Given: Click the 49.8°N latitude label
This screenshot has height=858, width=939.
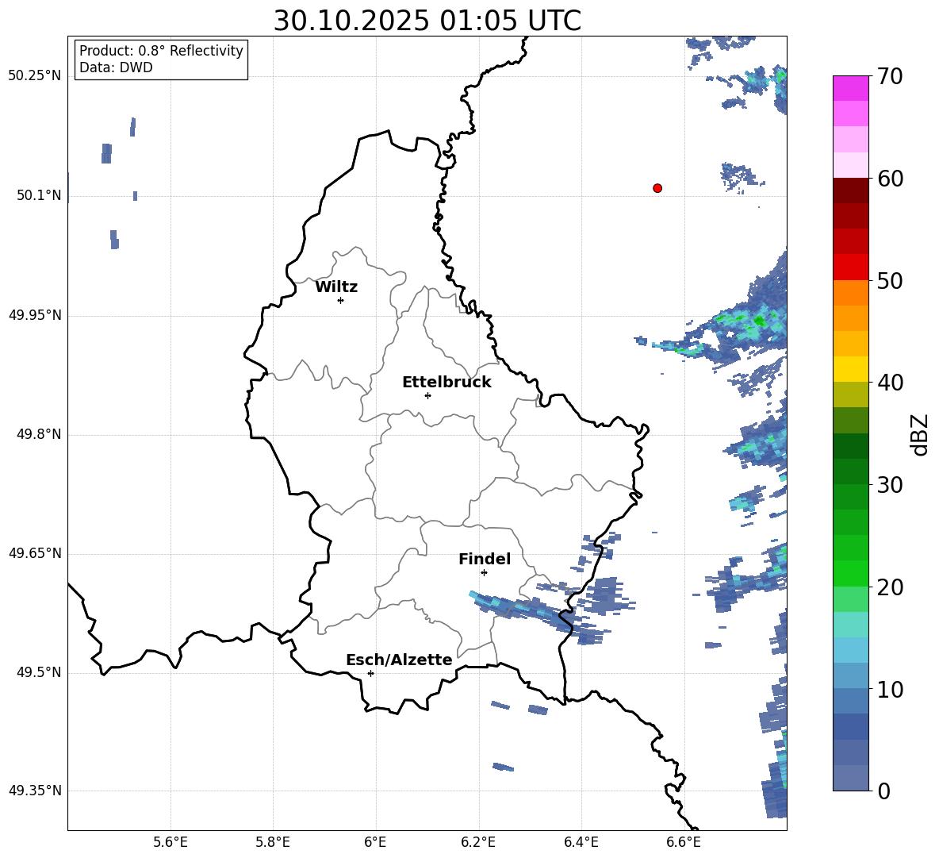Looking at the screenshot, I should (39, 434).
